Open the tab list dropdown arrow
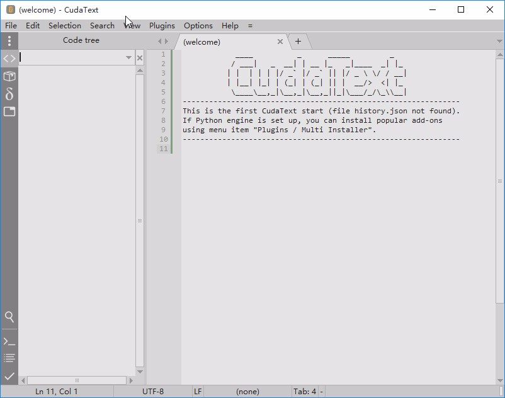This screenshot has width=505, height=398. click(499, 41)
